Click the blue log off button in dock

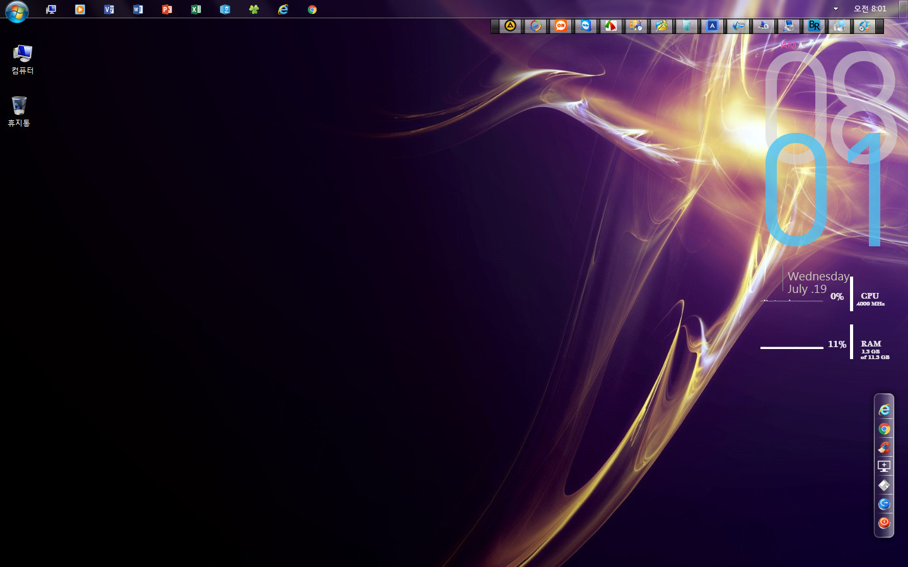tap(884, 504)
